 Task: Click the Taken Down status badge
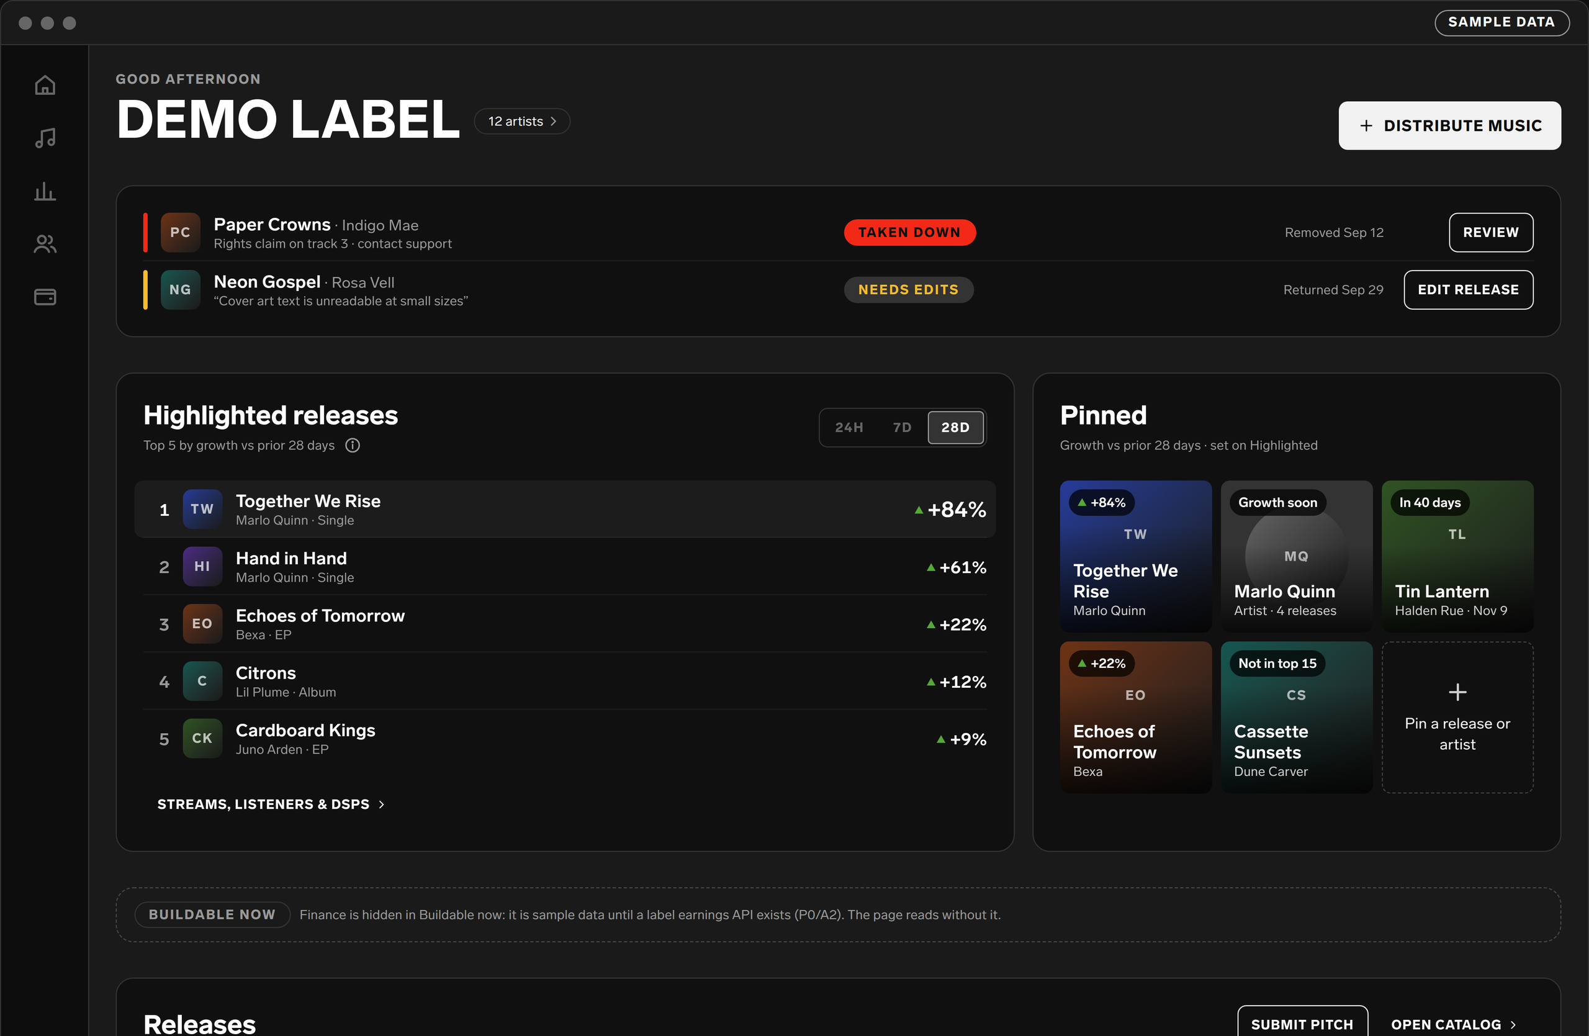point(909,232)
